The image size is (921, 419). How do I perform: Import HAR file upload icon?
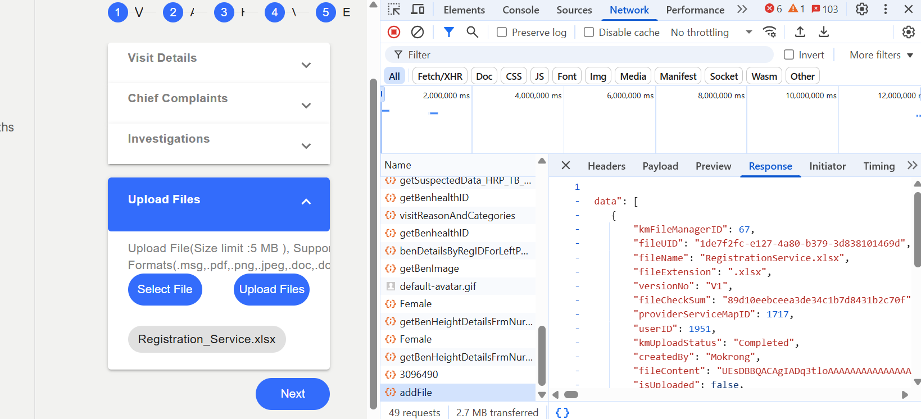coord(800,32)
